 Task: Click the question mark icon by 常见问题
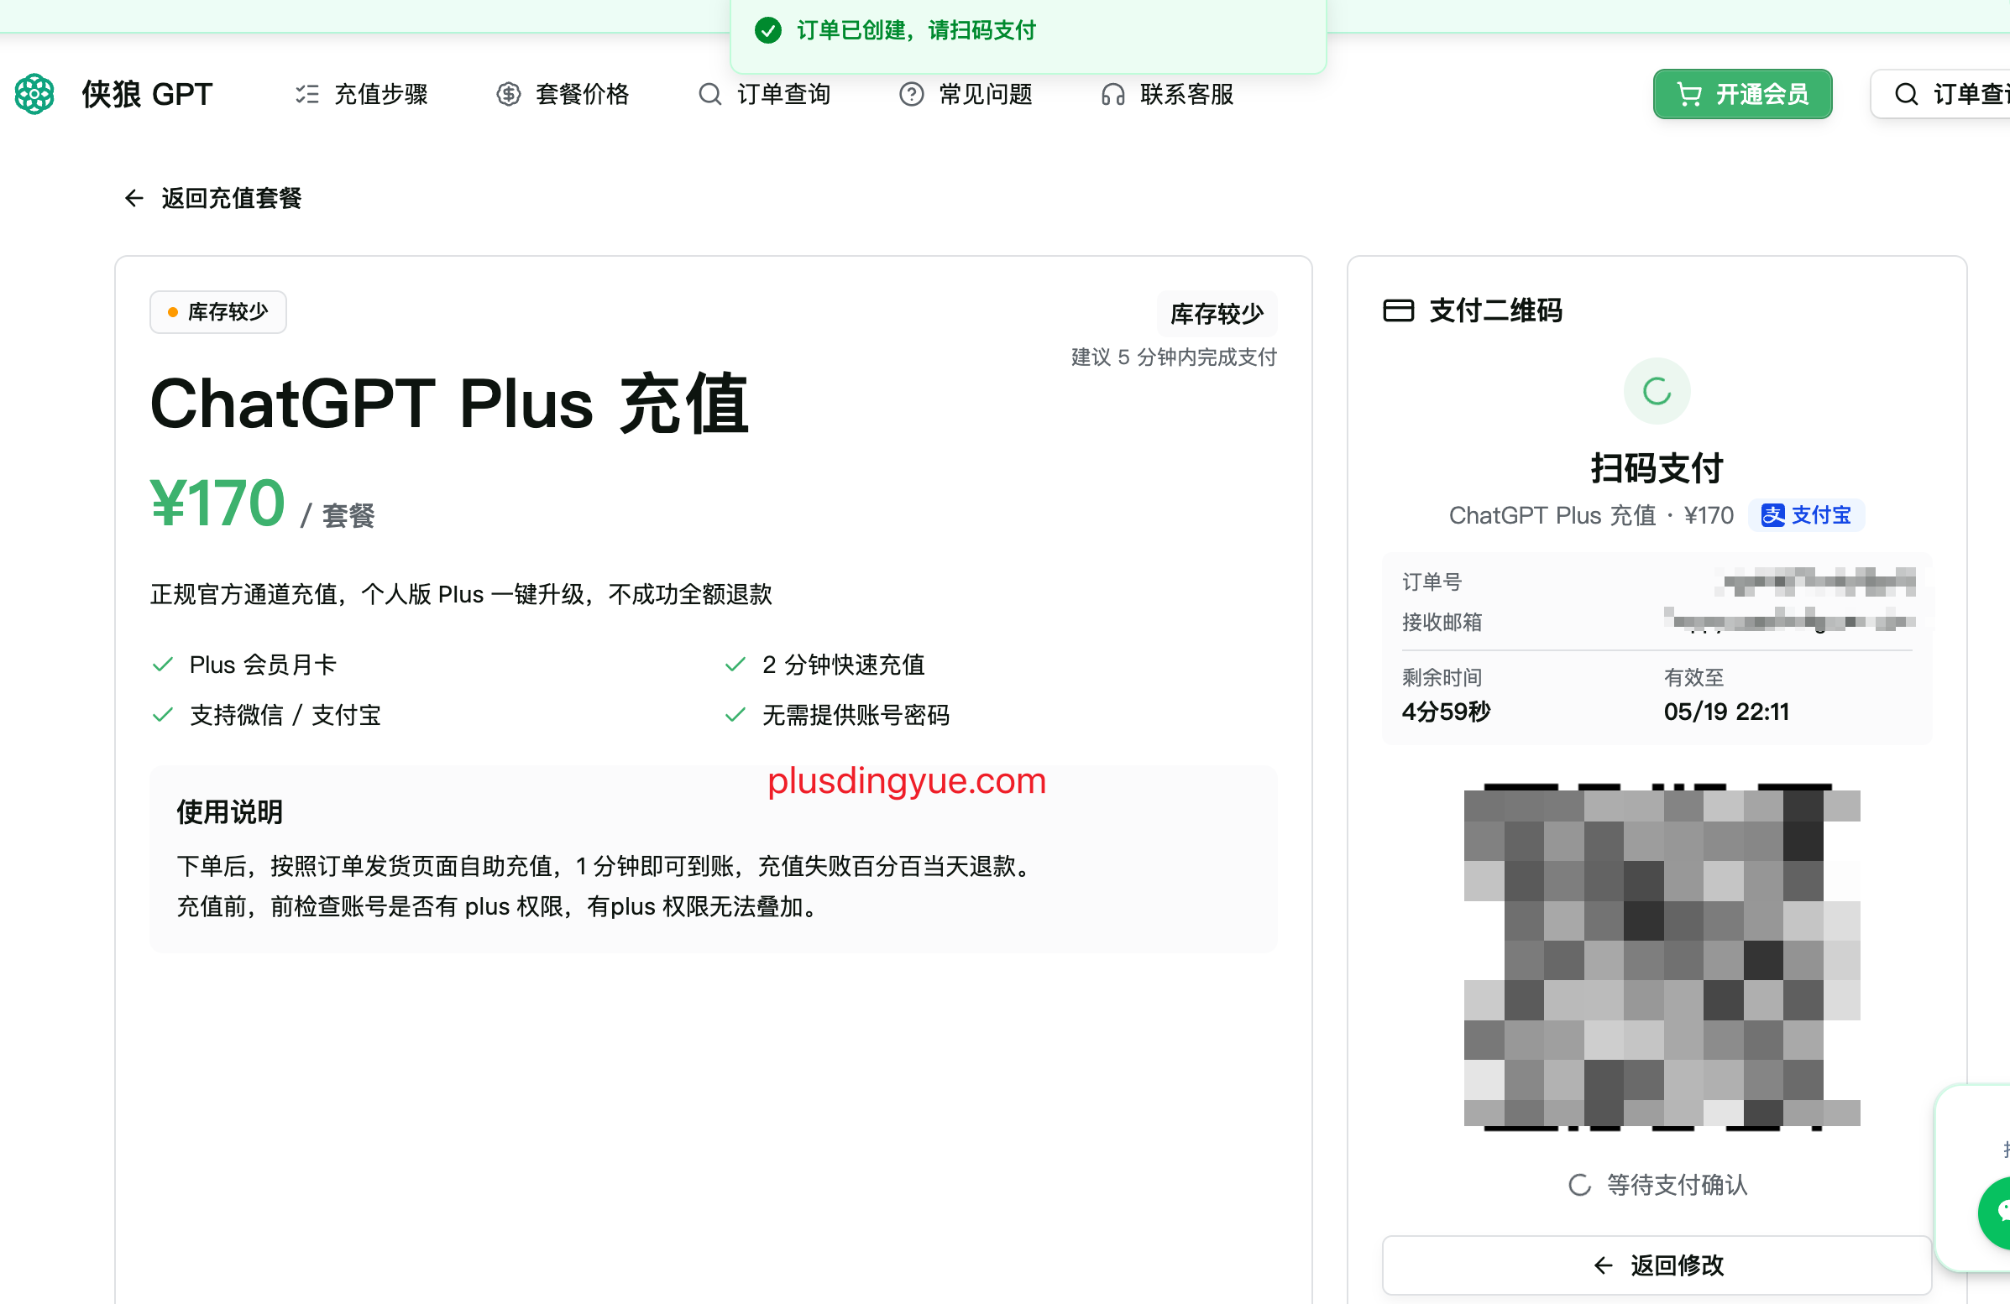point(911,94)
